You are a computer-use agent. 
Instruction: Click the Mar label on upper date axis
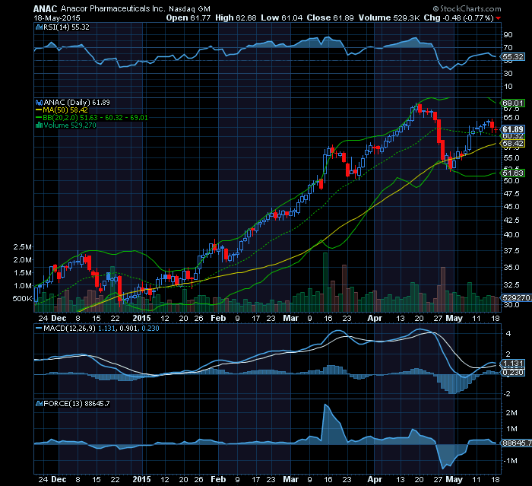[x=291, y=318]
